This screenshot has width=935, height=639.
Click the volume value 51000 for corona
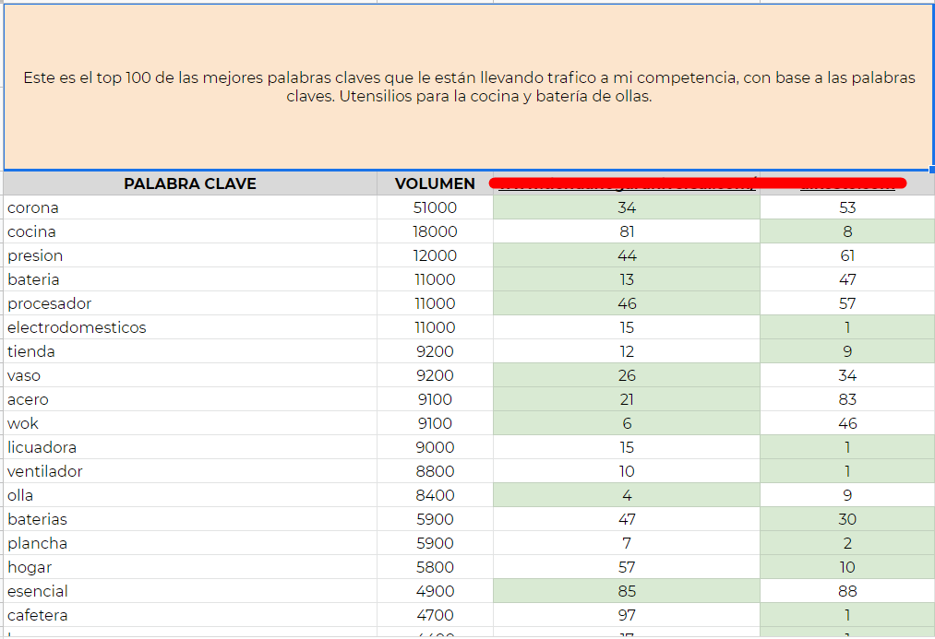435,207
